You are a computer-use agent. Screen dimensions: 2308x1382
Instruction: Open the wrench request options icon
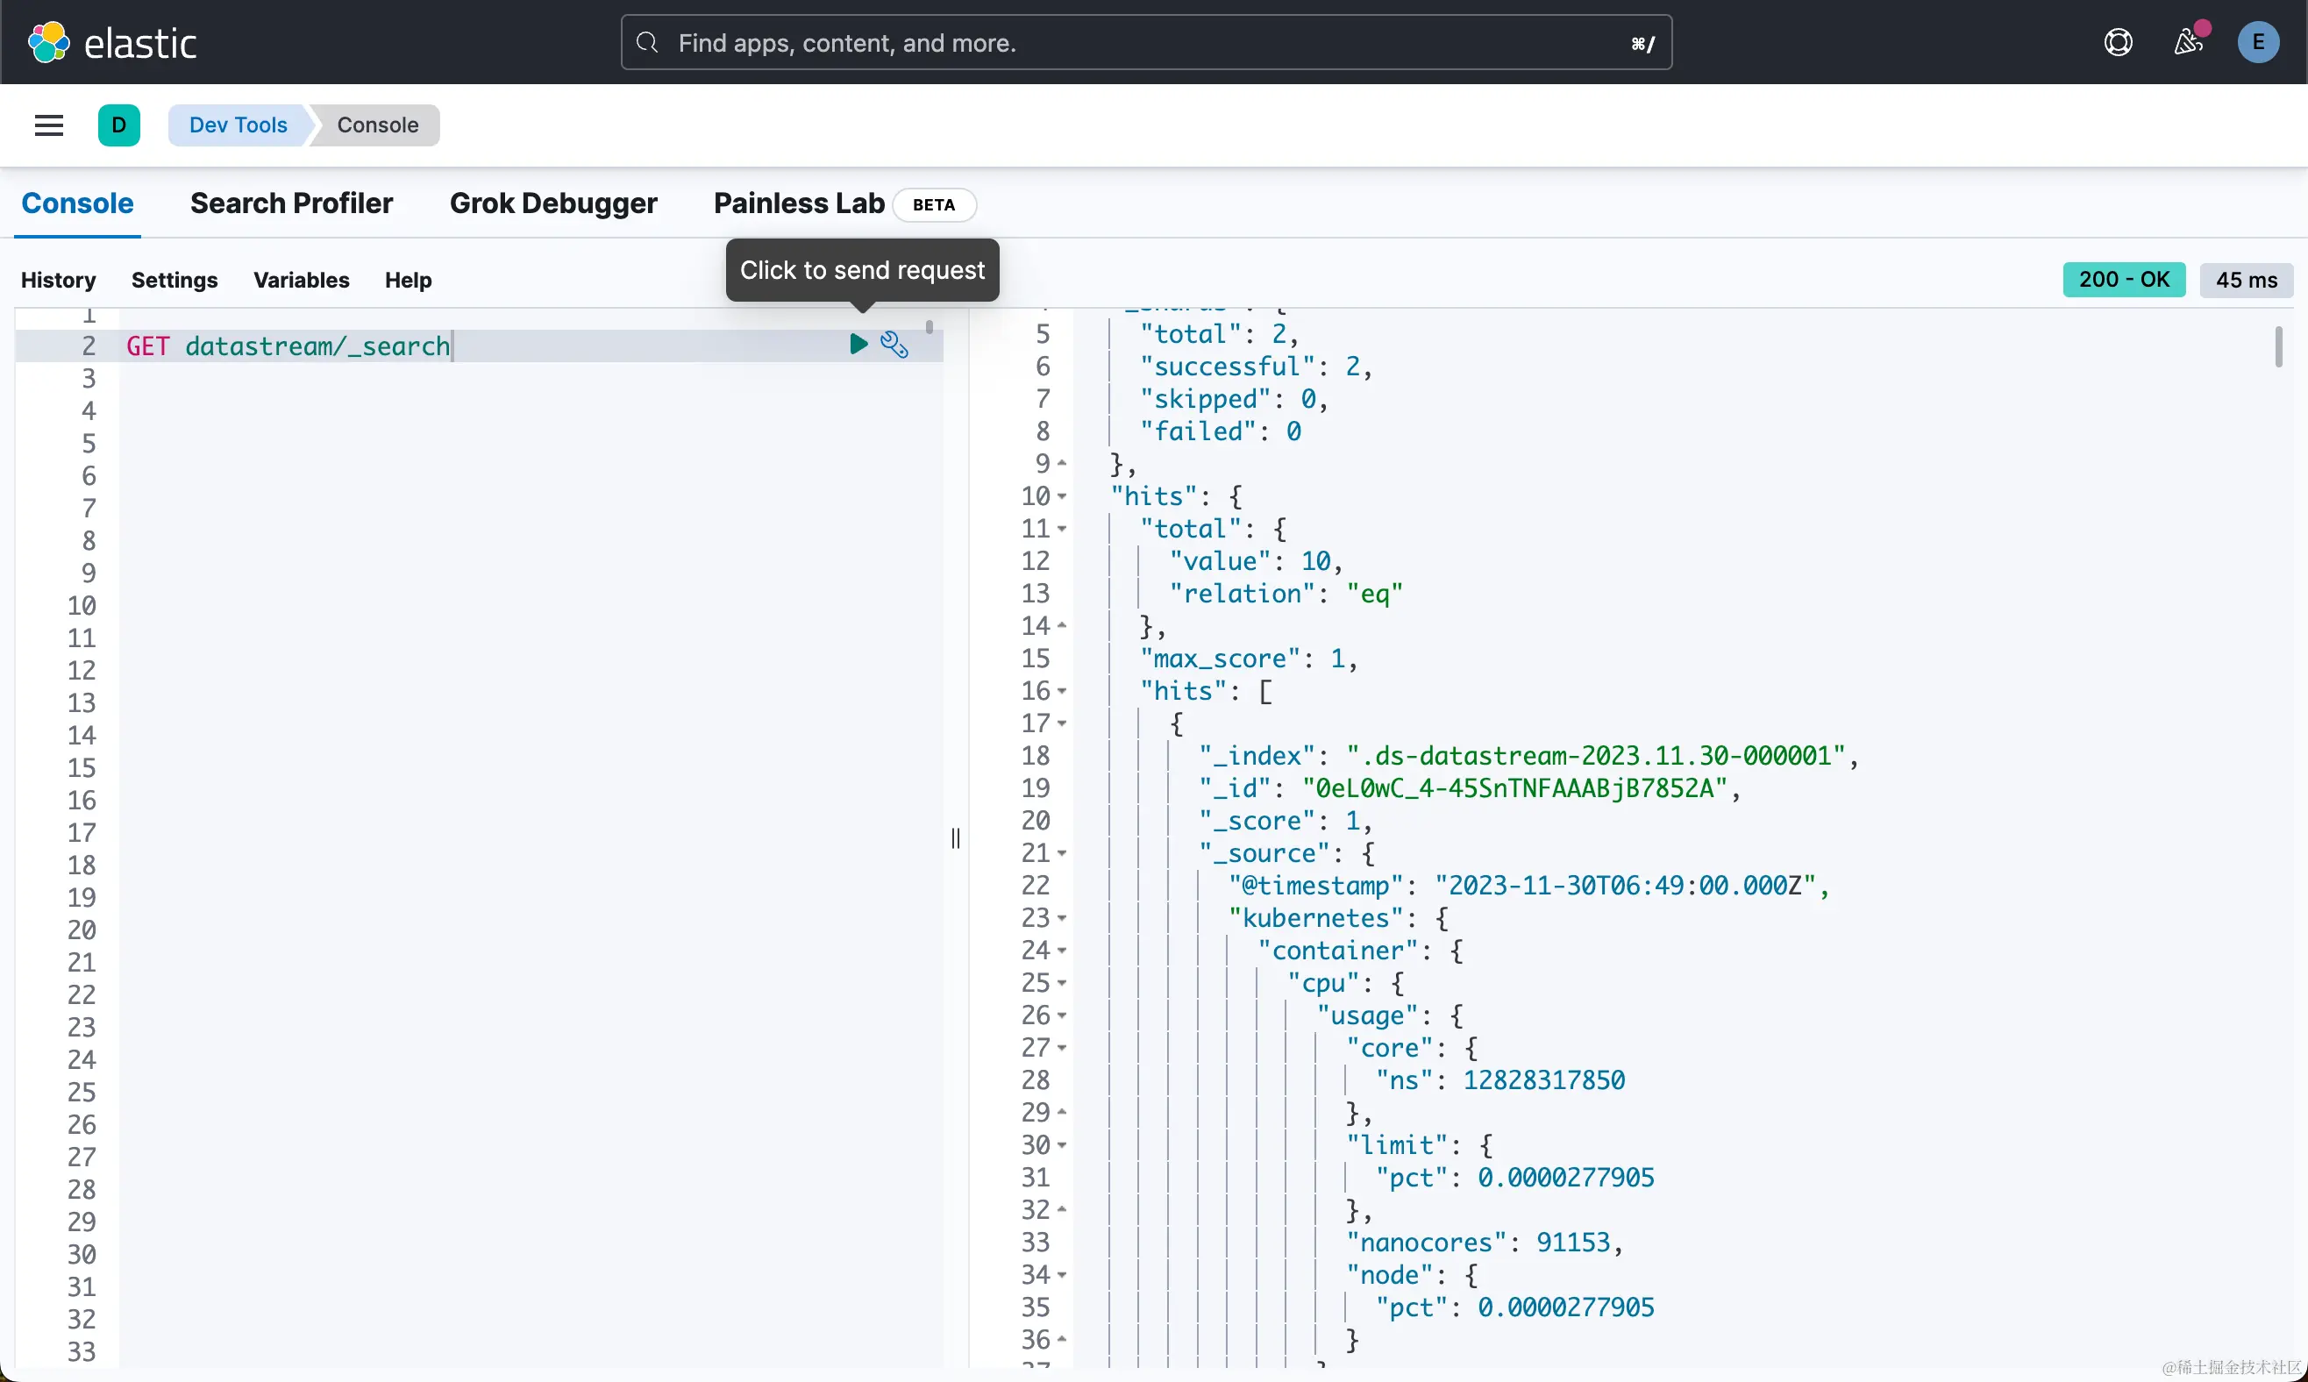[x=894, y=345]
